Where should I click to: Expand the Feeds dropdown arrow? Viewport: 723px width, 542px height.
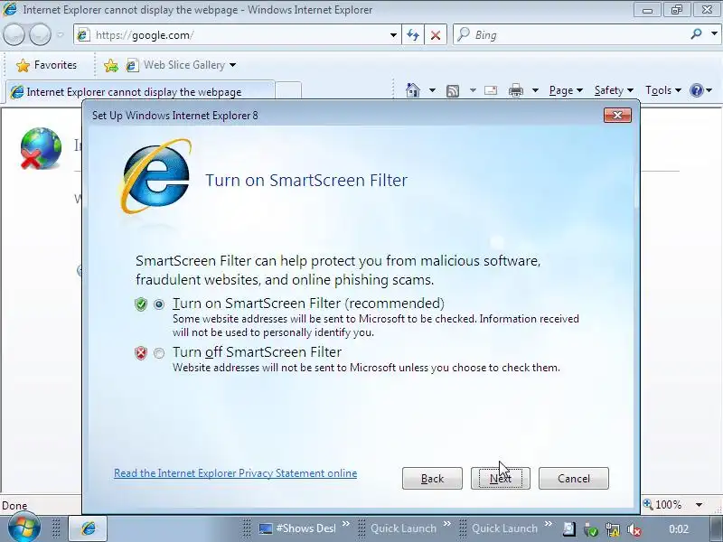pos(473,90)
